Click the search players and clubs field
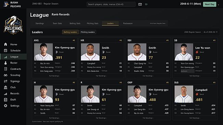Viewport: 223px width, 125px height. (111, 4)
